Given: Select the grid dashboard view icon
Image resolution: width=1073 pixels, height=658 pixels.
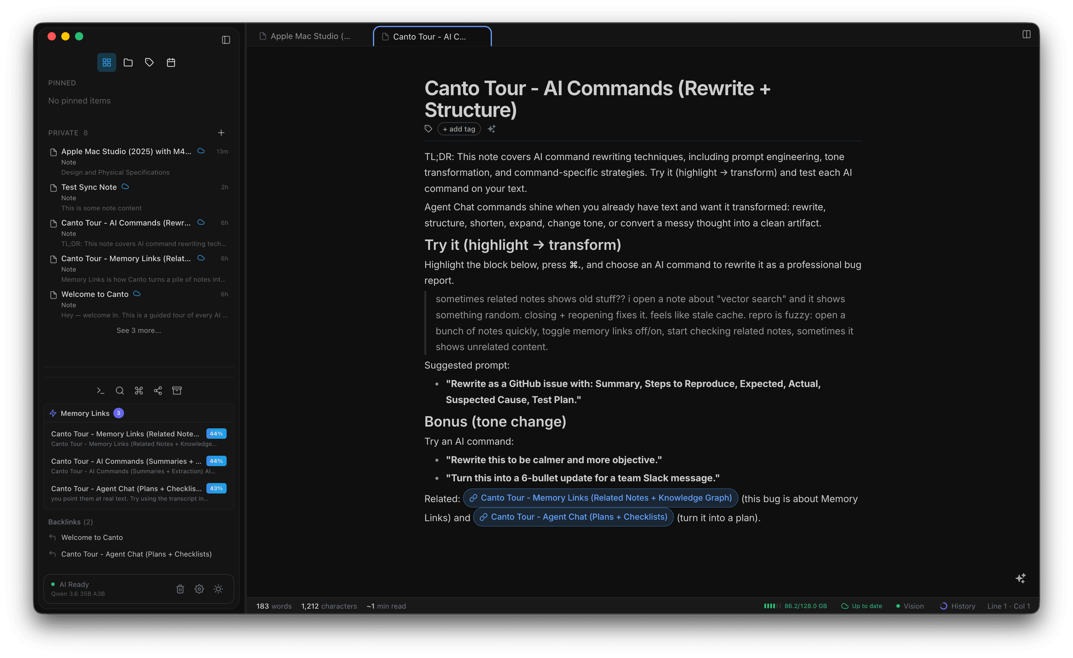Looking at the screenshot, I should [107, 62].
